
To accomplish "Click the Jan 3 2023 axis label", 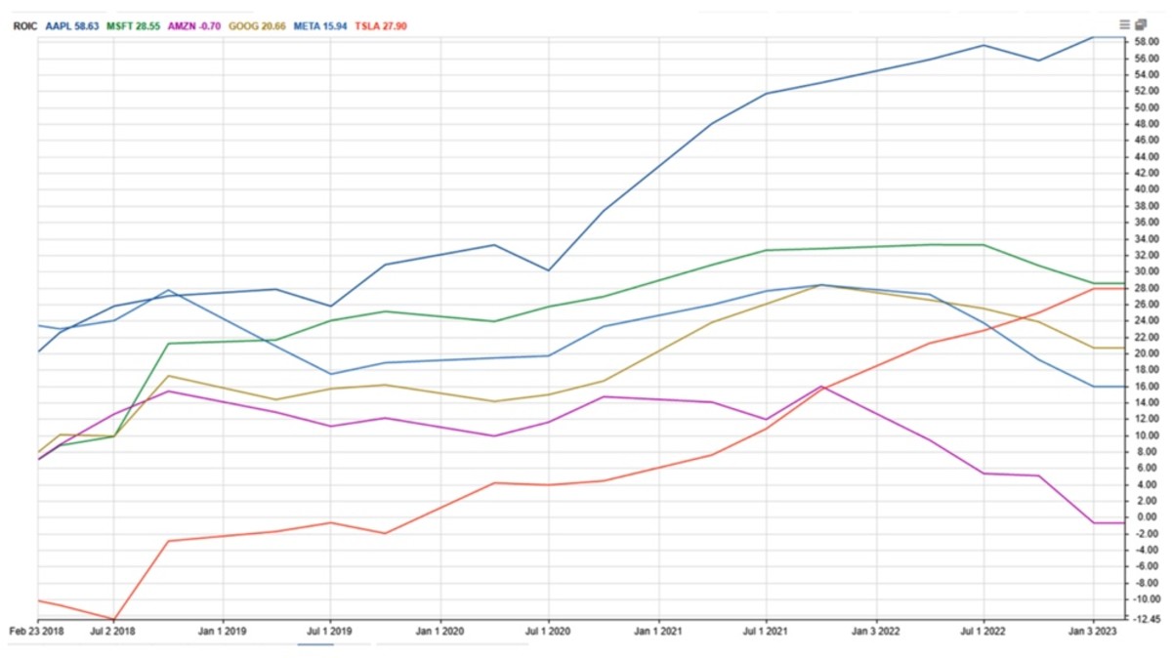I will click(1093, 632).
